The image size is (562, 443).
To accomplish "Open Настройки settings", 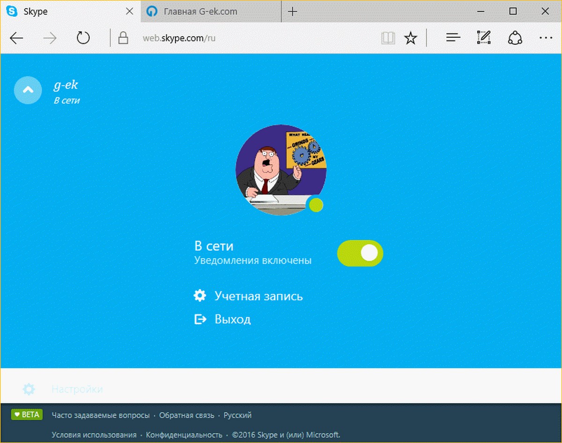I will pyautogui.click(x=77, y=389).
